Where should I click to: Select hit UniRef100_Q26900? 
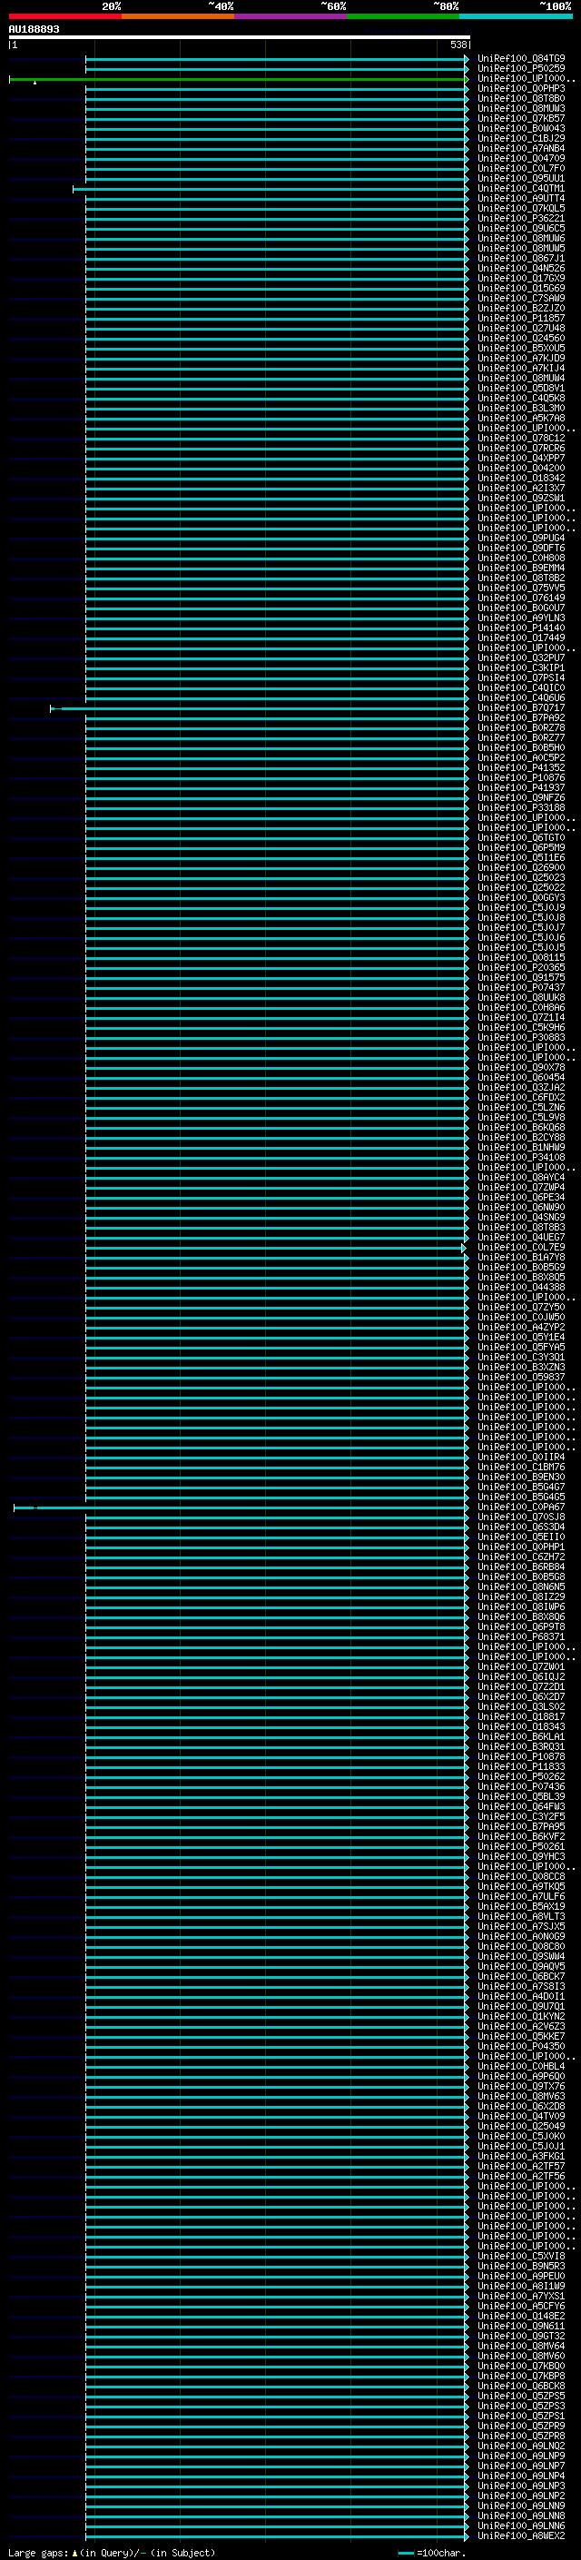coord(520,867)
